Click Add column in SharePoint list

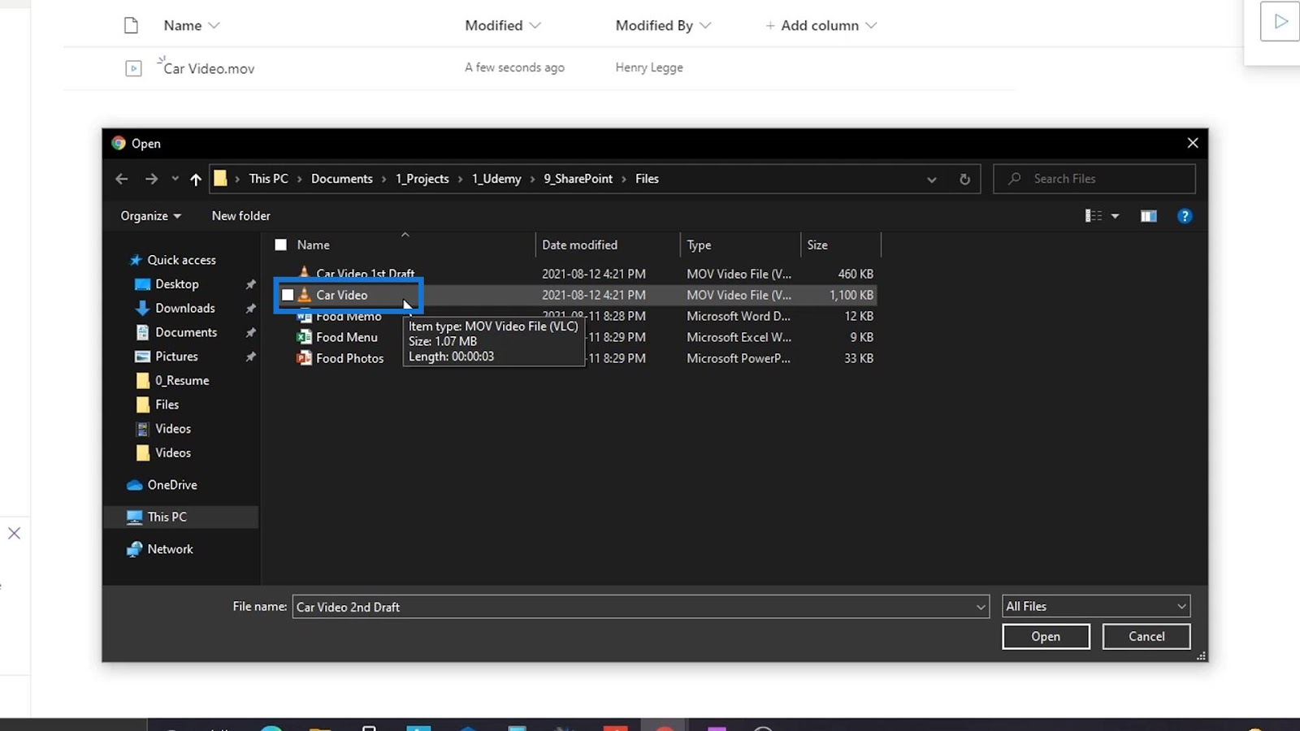[820, 25]
